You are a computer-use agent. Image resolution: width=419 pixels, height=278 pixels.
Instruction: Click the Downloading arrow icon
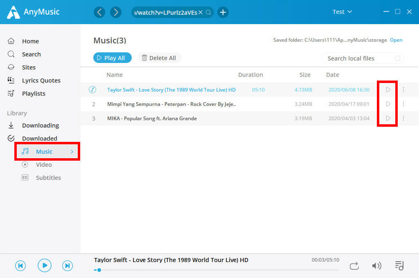(x=11, y=125)
